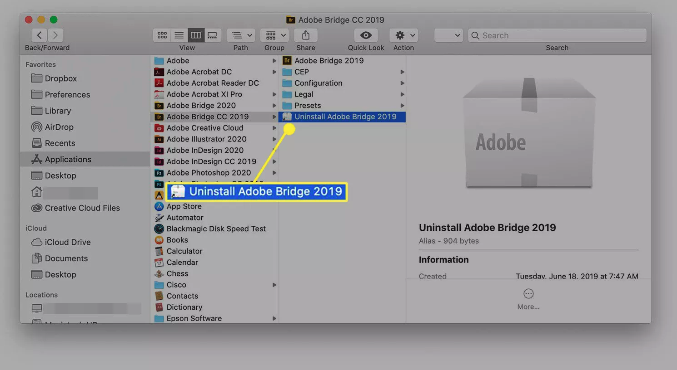The height and width of the screenshot is (370, 677).
Task: Select Adobe Illustrator 2020 folder
Action: click(214, 139)
